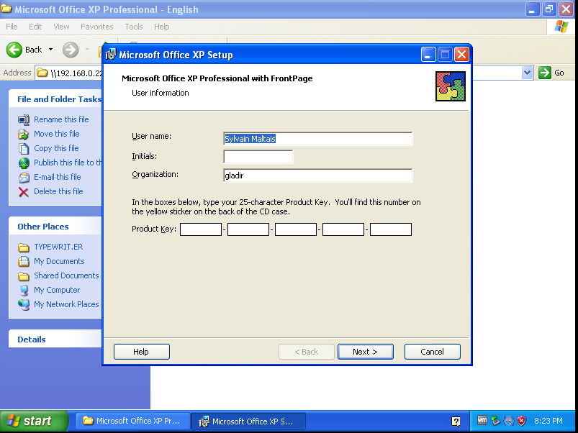Click the My Documents folder icon
Image resolution: width=578 pixels, height=433 pixels.
(24, 261)
